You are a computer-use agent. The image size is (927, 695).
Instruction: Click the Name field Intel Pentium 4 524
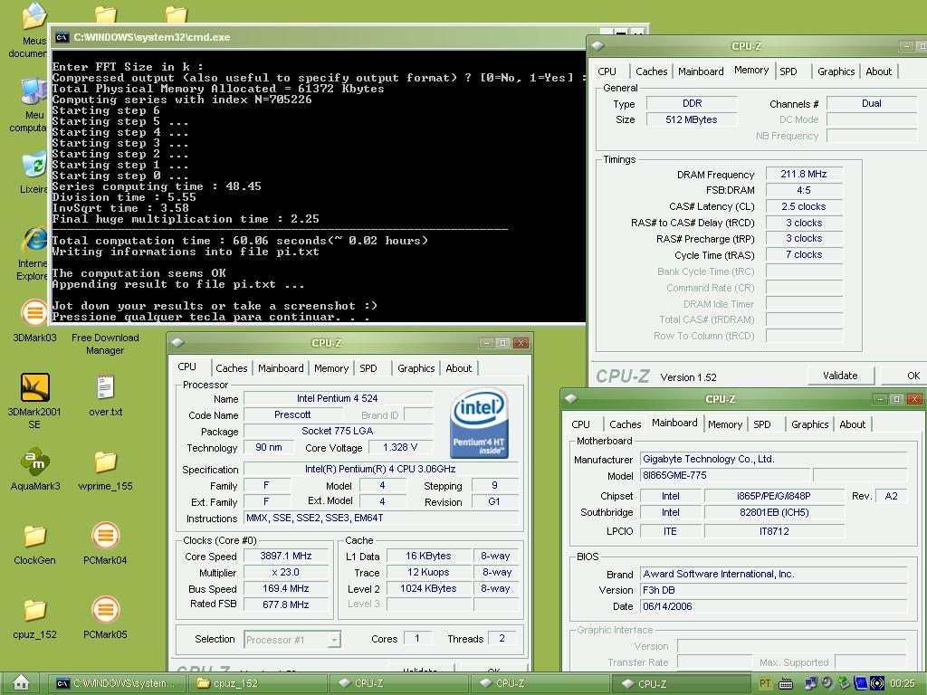coord(338,398)
